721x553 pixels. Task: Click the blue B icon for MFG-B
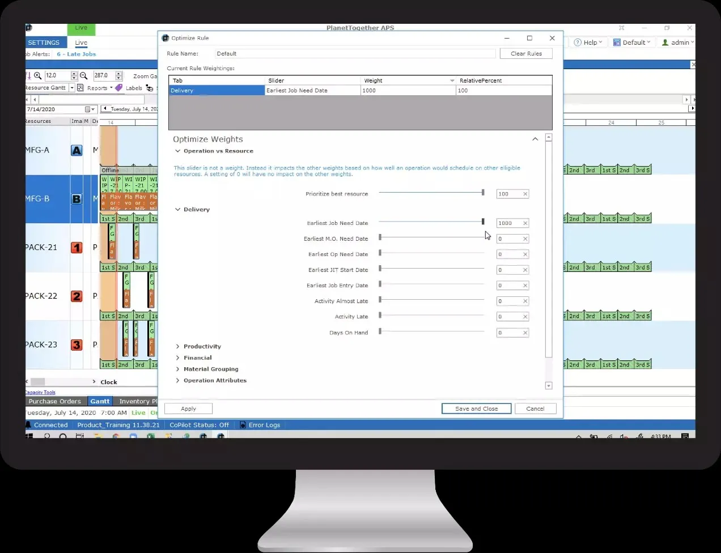(77, 199)
